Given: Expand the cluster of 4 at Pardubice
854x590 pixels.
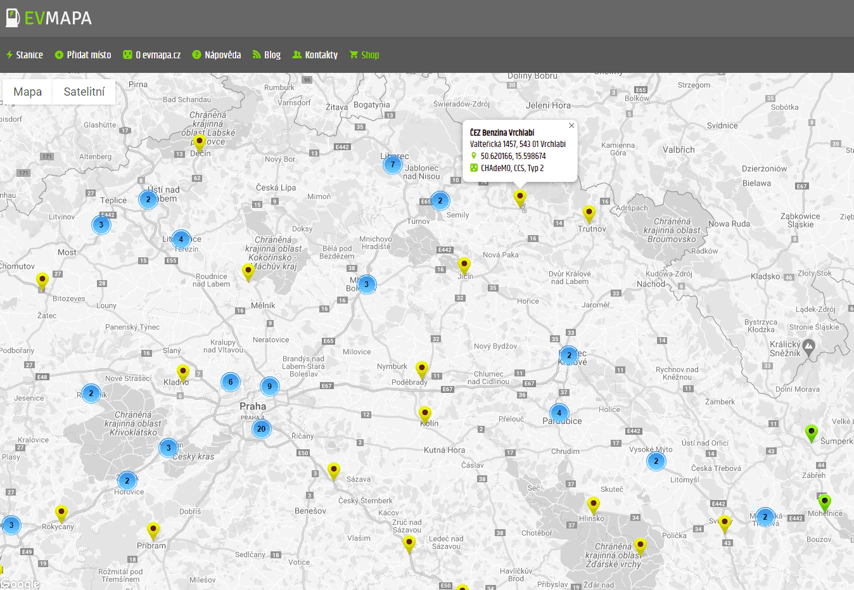Looking at the screenshot, I should point(559,413).
